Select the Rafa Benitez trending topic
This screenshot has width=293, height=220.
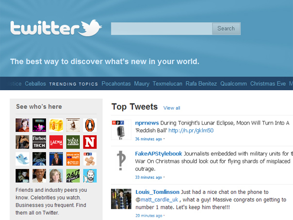point(201,84)
